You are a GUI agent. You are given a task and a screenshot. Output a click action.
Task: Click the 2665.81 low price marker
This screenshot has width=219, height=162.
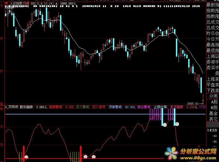(194, 104)
